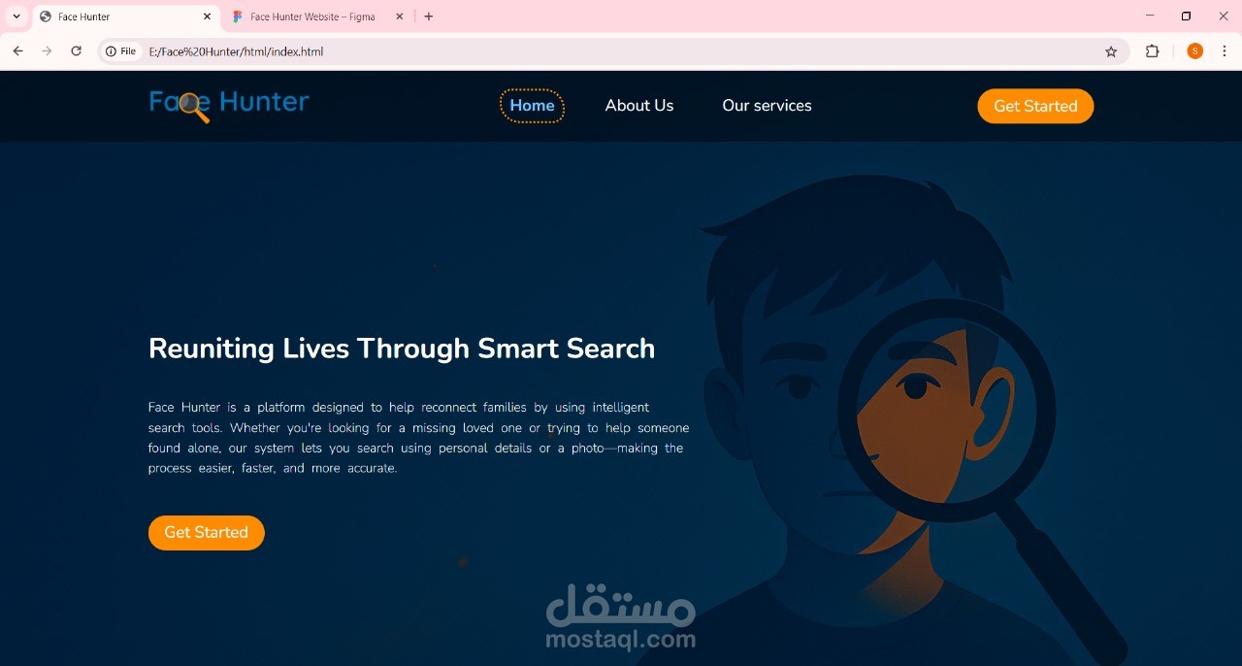View site info via File chip
1242x666 pixels.
[x=122, y=51]
